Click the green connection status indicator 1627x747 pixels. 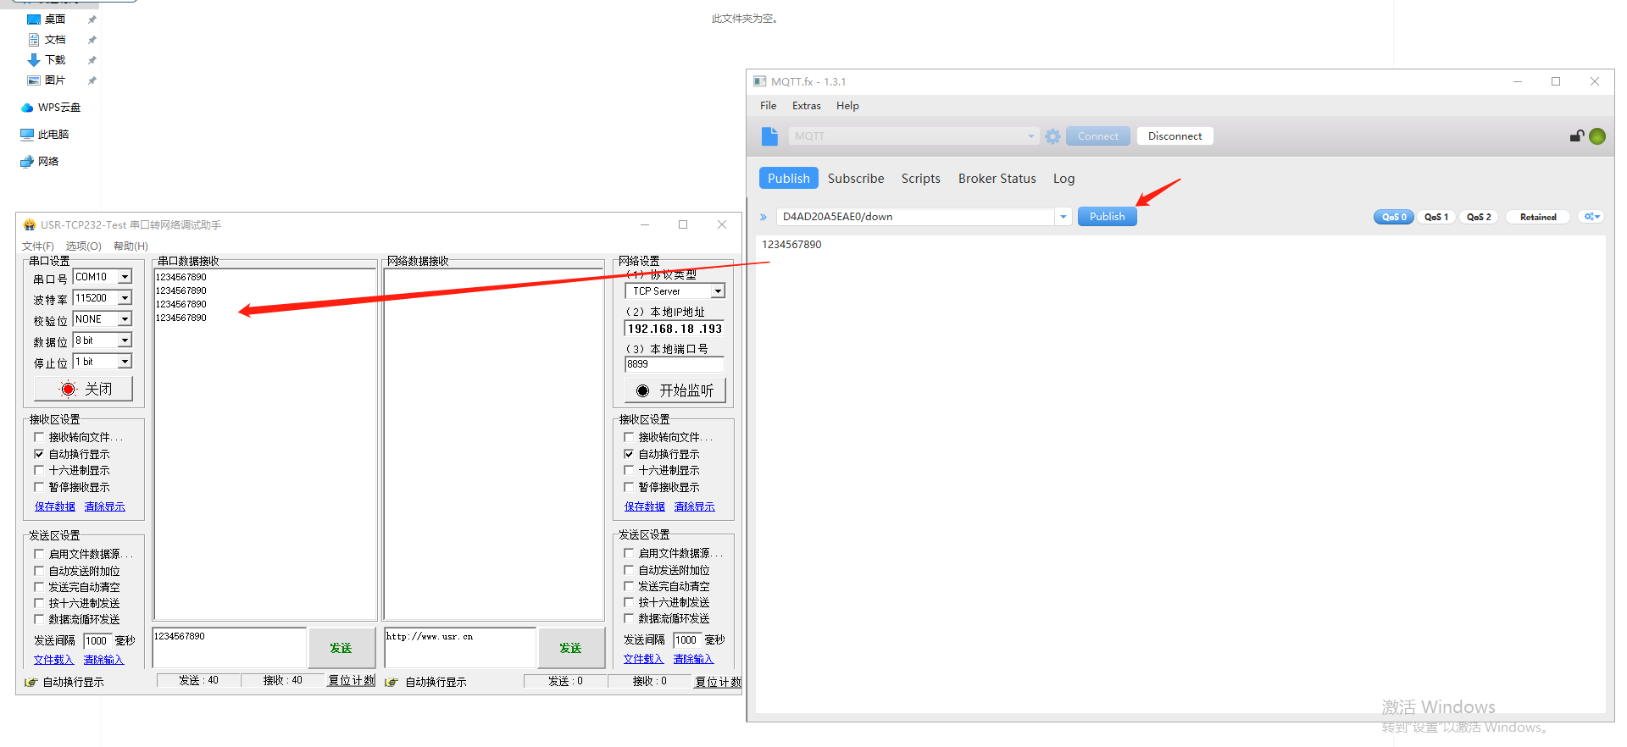pyautogui.click(x=1597, y=136)
